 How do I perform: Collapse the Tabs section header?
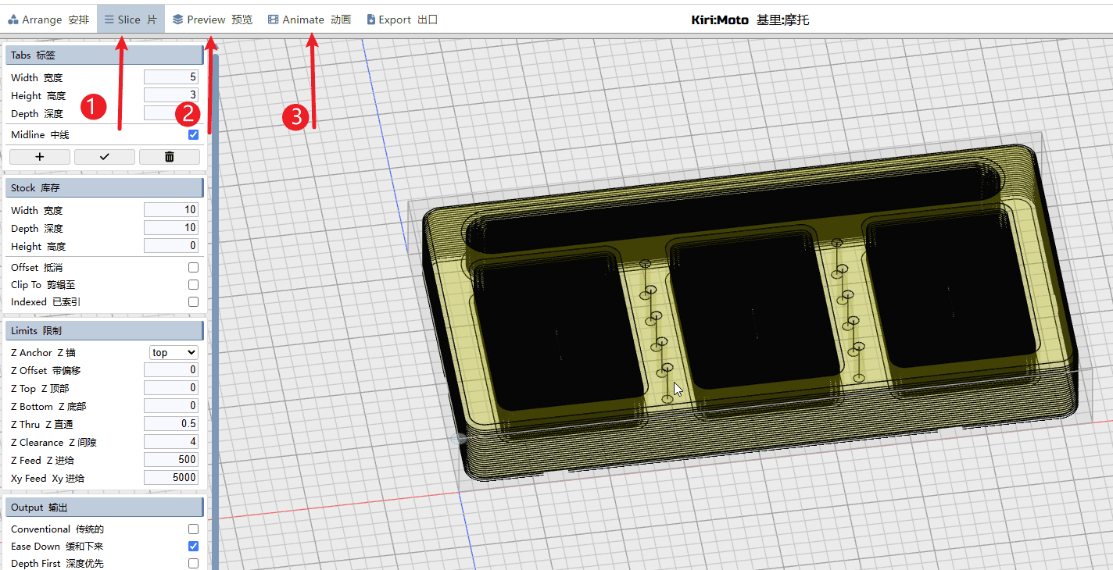tap(104, 55)
